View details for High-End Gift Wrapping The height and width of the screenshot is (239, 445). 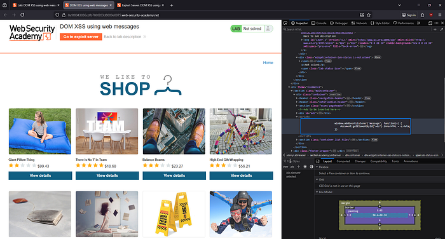coord(241,175)
